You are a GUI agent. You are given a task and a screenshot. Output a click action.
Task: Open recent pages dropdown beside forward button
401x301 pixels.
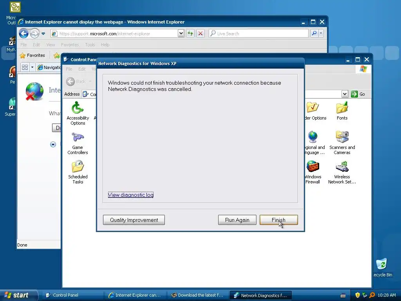pyautogui.click(x=43, y=34)
